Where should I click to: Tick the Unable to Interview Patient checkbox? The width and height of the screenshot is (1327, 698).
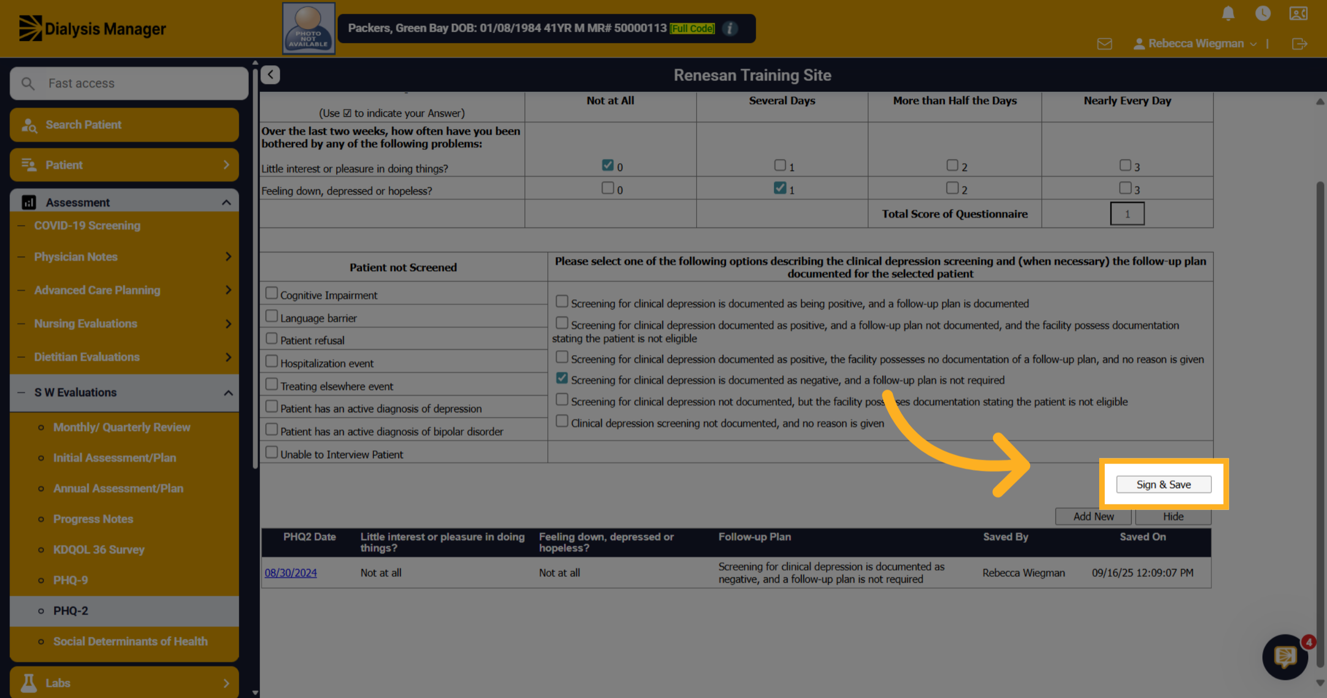pyautogui.click(x=271, y=452)
